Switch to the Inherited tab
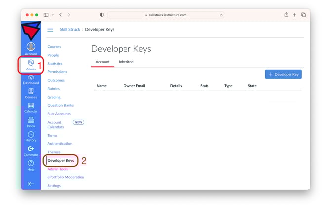 126,62
